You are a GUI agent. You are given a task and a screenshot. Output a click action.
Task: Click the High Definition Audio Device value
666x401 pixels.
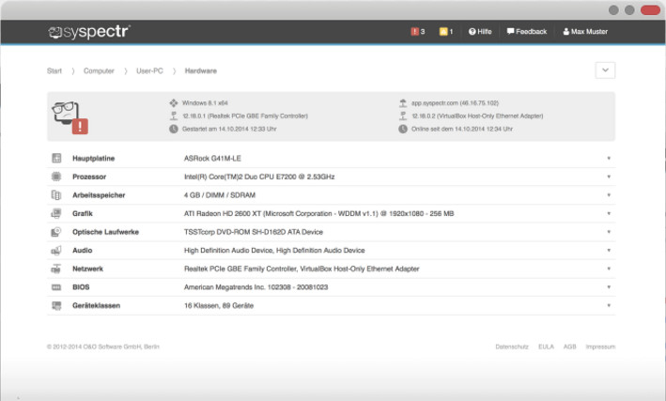pos(274,251)
